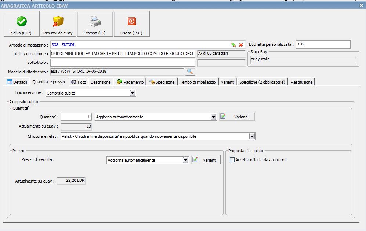
Task: Click the empty Sottotitolo field
Action: click(123, 63)
